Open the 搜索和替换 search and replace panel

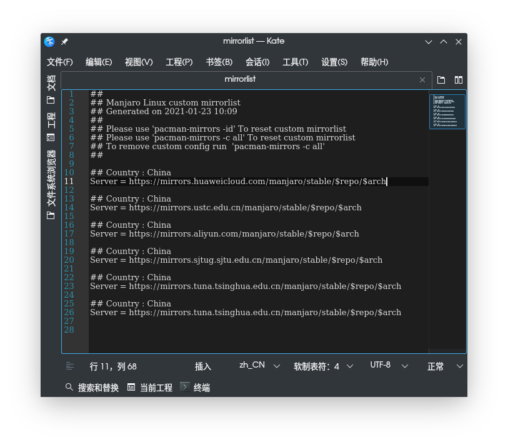coord(92,387)
